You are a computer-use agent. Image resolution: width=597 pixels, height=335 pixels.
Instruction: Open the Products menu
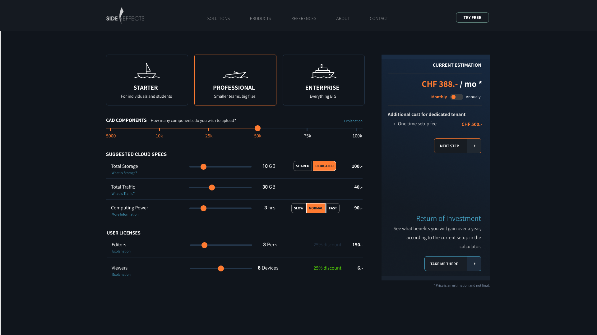click(260, 19)
